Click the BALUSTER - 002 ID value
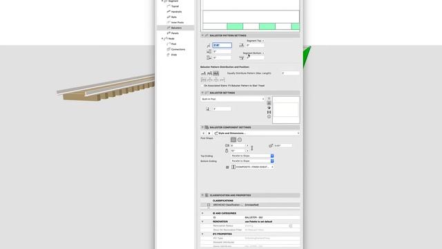Screen dimensions: 442x249 253,218
